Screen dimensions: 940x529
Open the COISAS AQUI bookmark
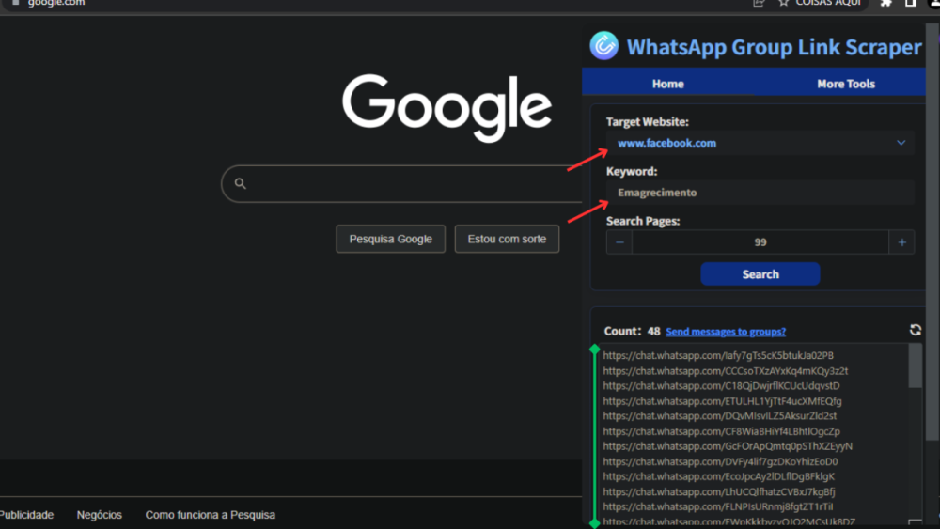[x=828, y=3]
